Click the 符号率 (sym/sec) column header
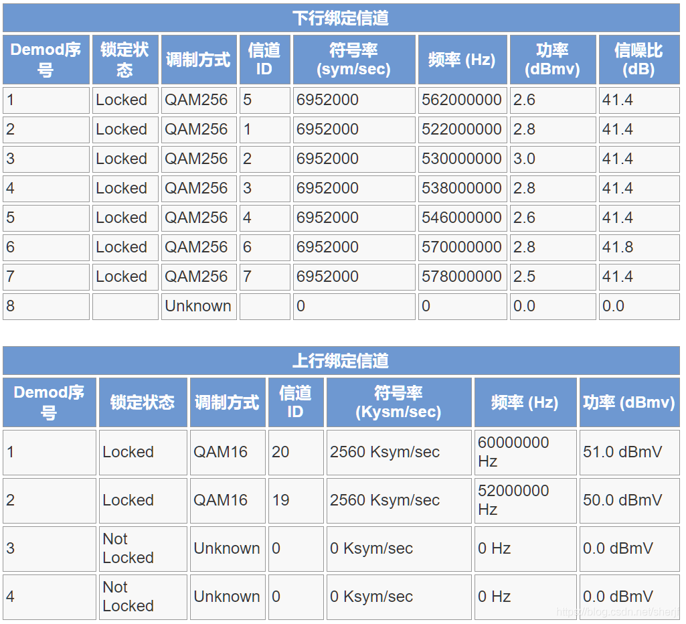Screen dimensions: 686x624 click(353, 60)
